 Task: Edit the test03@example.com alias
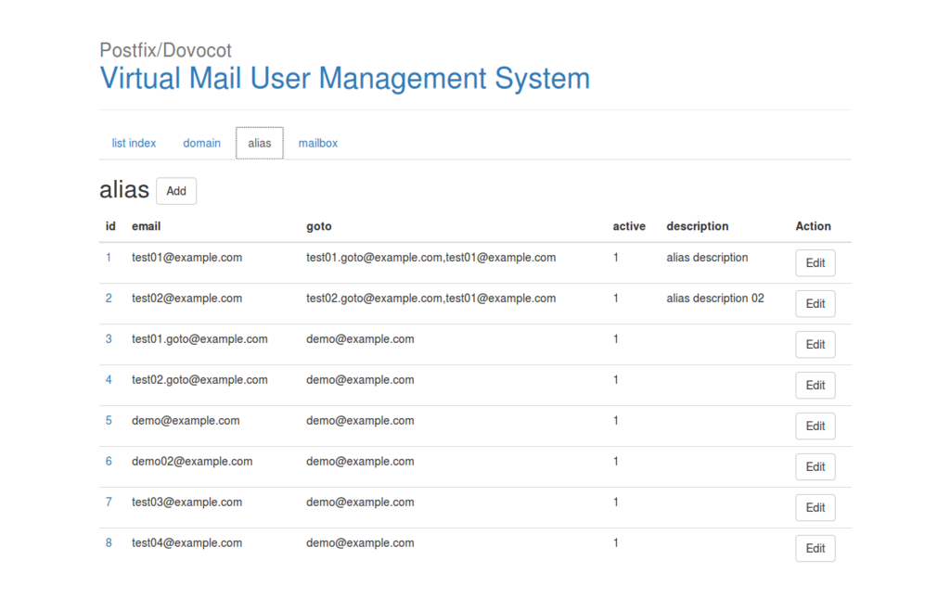[x=815, y=508]
